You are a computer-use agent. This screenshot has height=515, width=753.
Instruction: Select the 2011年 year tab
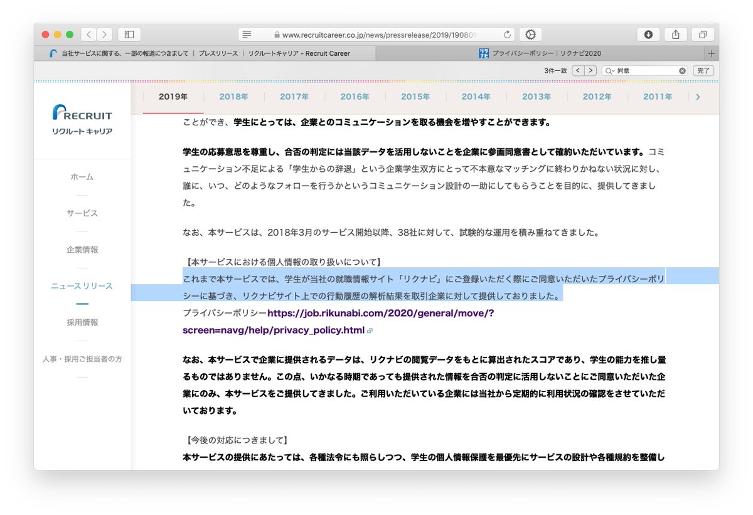click(x=658, y=97)
